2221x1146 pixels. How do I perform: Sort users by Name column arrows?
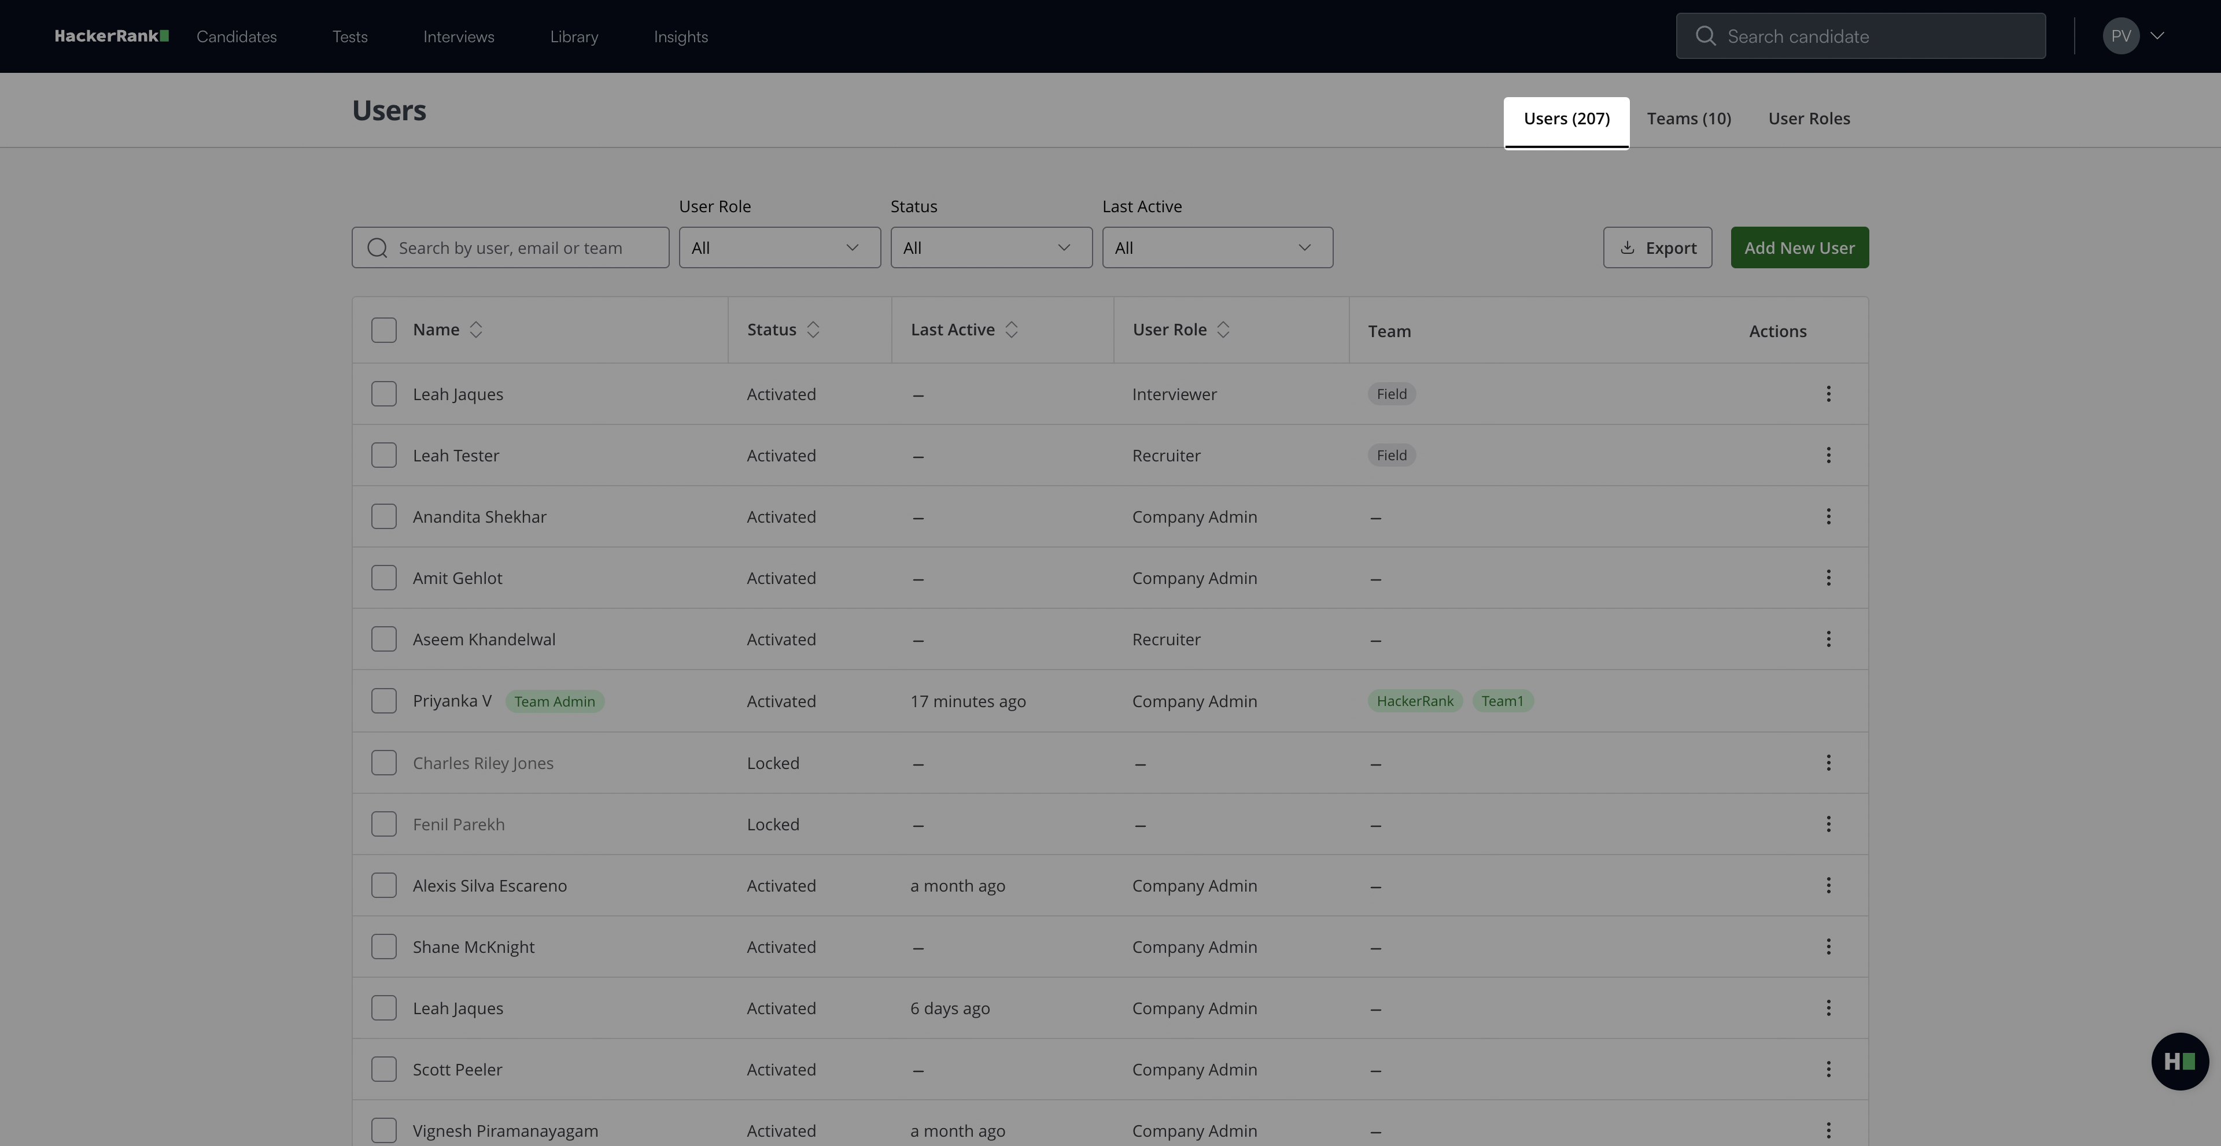click(476, 330)
